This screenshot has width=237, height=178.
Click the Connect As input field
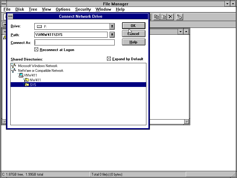point(74,42)
